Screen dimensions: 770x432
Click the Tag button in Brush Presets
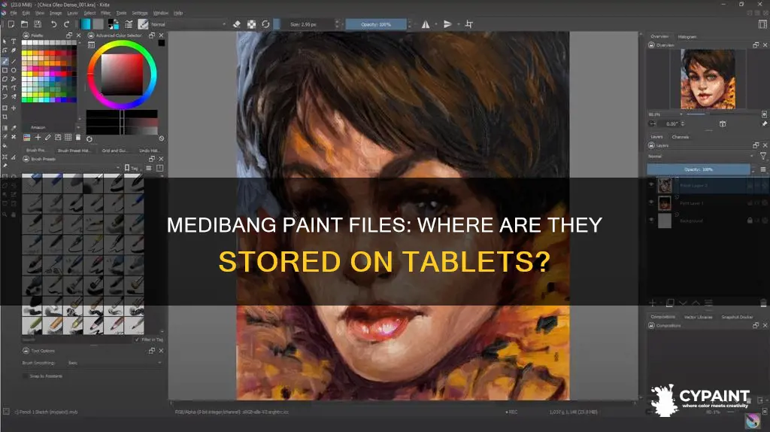pyautogui.click(x=132, y=168)
